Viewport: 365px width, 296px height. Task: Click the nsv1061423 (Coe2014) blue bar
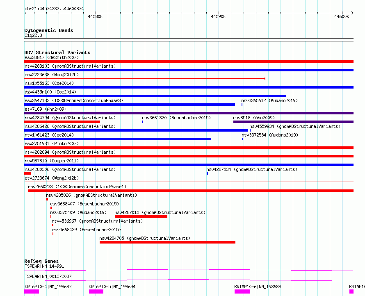coord(118,139)
